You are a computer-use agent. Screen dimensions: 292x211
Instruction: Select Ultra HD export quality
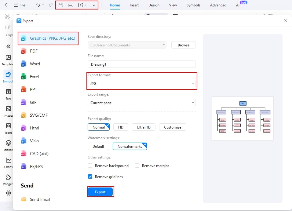coord(144,127)
